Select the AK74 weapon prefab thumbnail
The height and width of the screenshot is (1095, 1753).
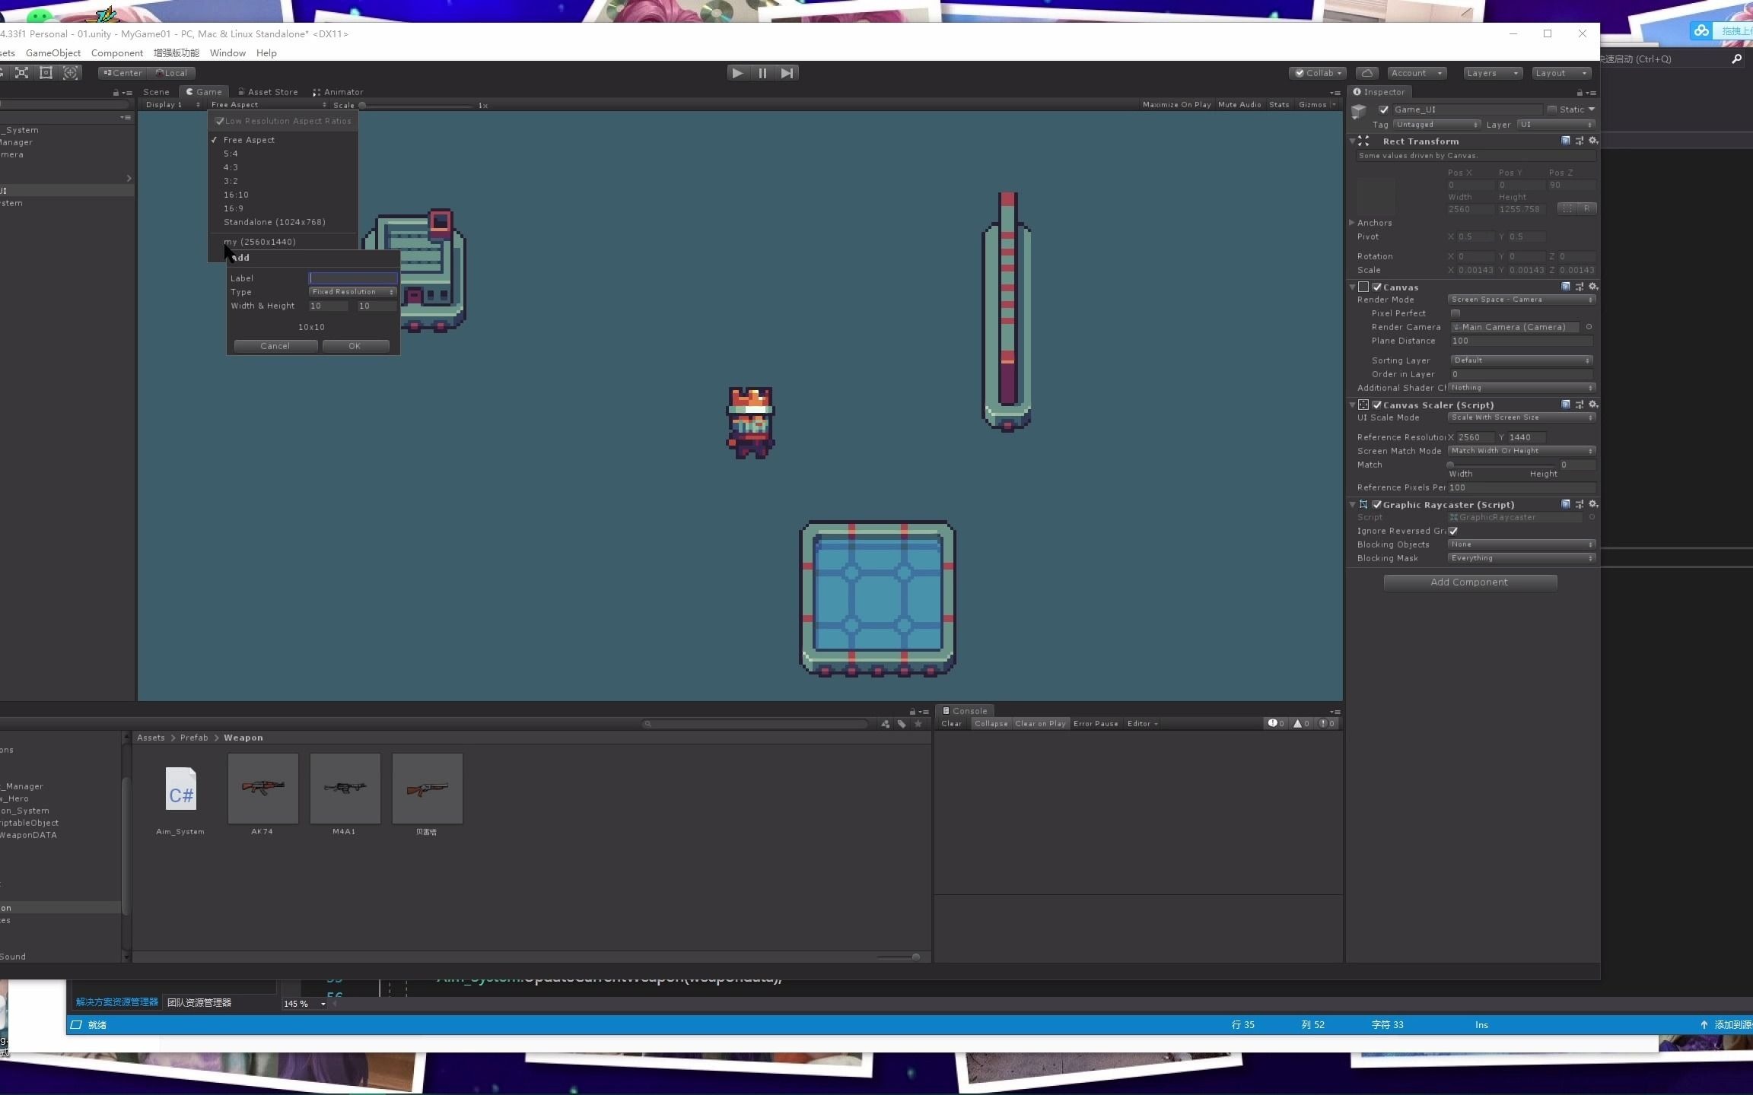[262, 789]
